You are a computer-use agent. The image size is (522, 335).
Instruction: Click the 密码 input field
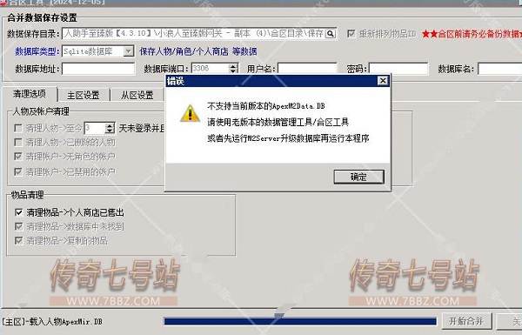pos(398,69)
